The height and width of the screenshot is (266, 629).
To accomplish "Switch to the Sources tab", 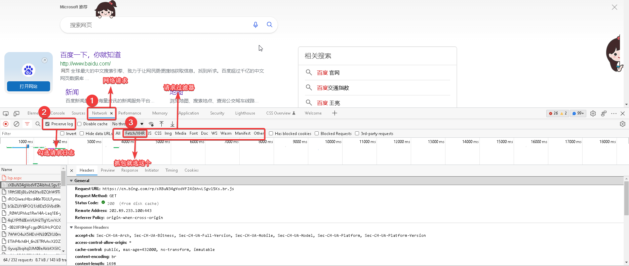I will (x=78, y=113).
